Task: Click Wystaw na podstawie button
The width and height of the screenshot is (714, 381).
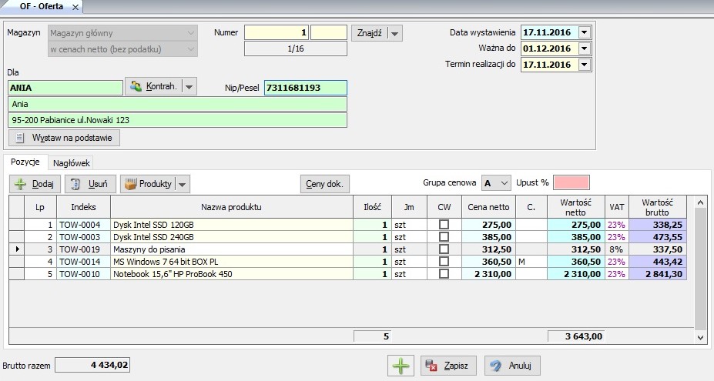Action: coord(65,138)
